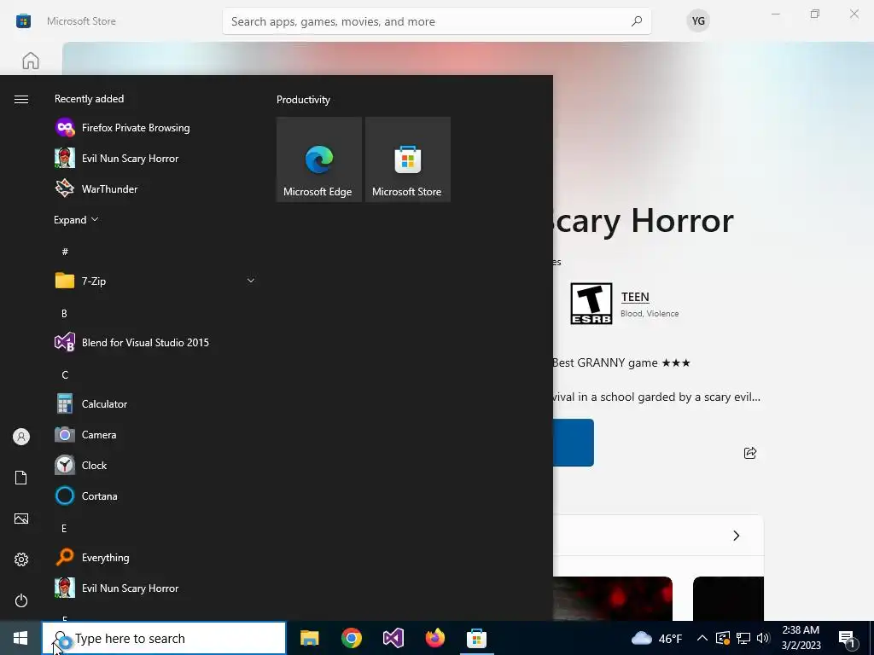This screenshot has width=874, height=655.
Task: Open the red screenshot thumbnail in Store
Action: click(x=613, y=599)
